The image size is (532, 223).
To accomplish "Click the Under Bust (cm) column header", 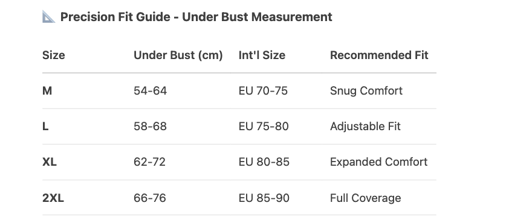I will [178, 55].
